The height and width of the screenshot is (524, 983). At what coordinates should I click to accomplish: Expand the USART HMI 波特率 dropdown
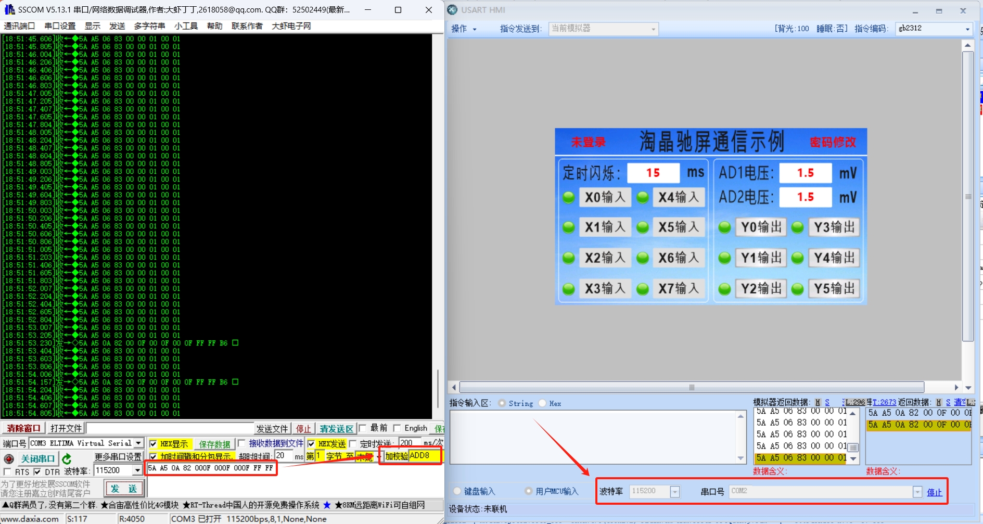click(675, 492)
